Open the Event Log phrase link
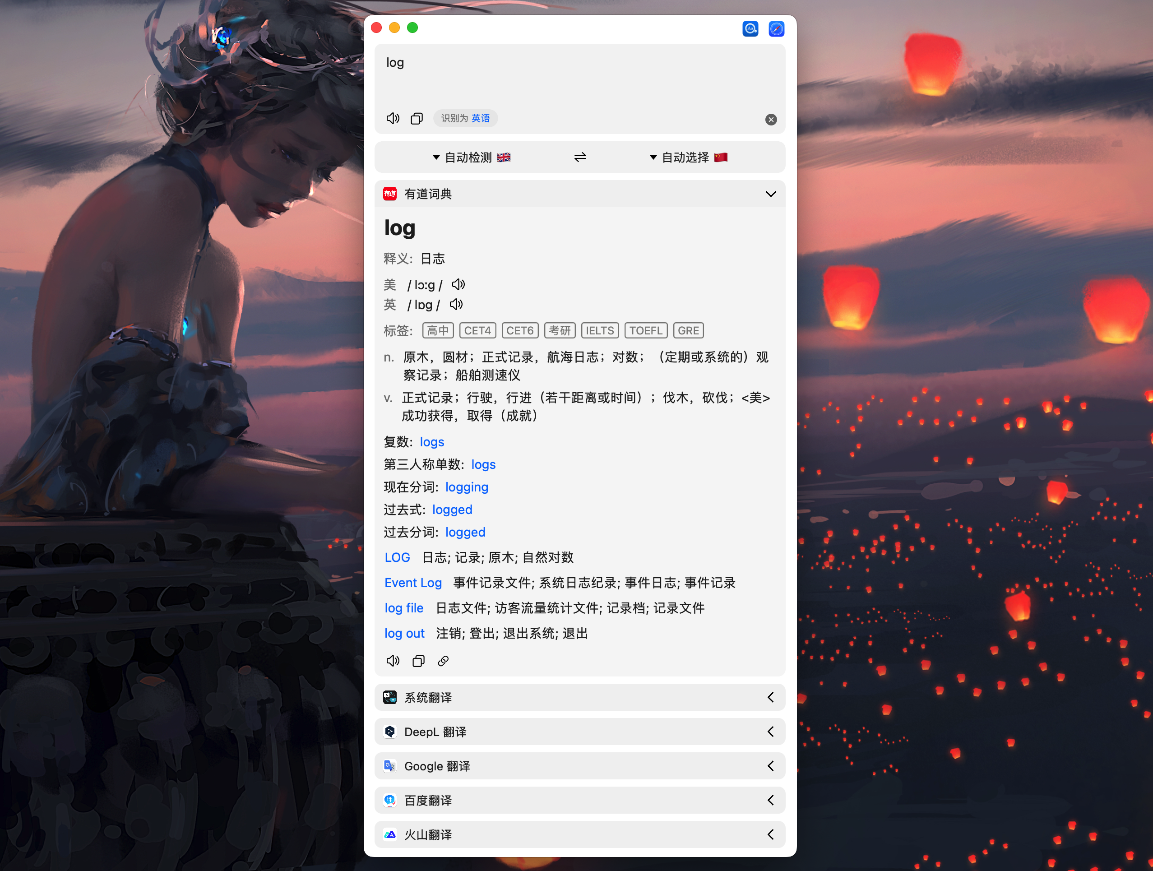 (413, 582)
